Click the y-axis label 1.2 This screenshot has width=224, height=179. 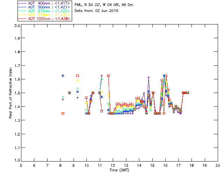(17, 134)
